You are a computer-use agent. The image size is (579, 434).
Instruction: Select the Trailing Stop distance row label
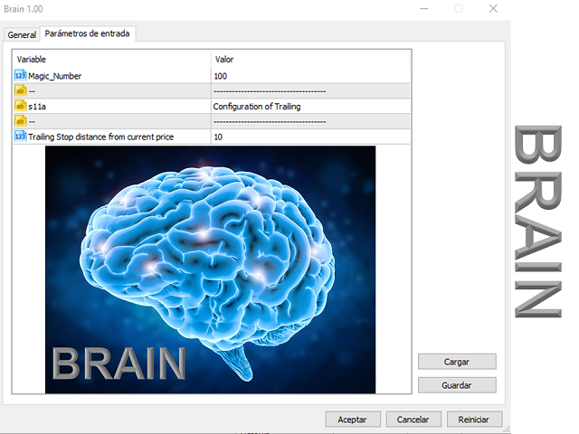point(100,137)
